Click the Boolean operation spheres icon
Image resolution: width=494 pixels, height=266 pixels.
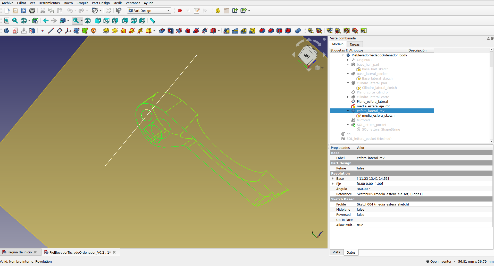pos(298,31)
